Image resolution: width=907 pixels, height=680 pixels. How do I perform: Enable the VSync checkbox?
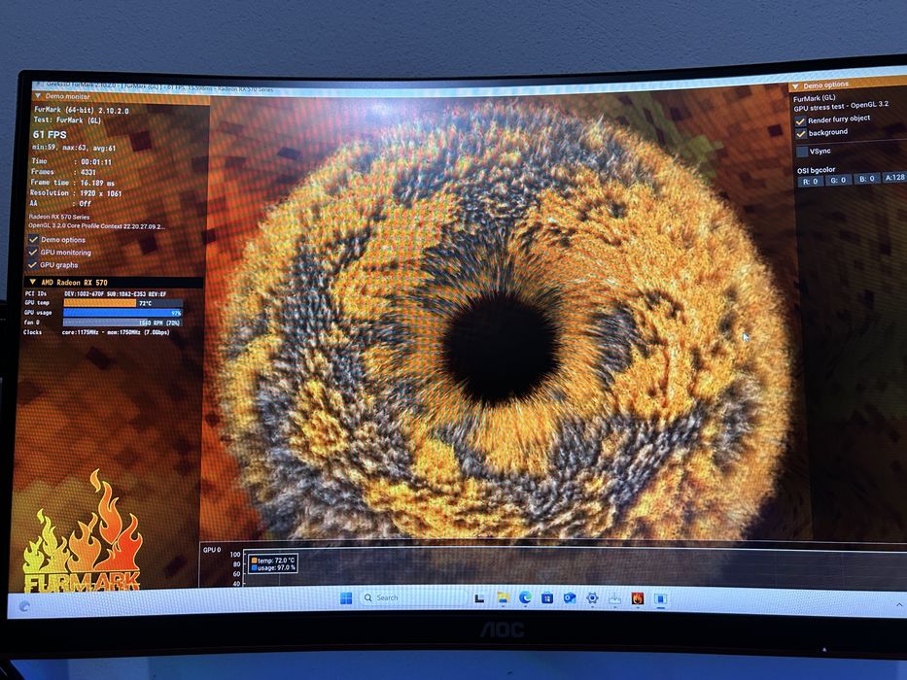[x=802, y=152]
